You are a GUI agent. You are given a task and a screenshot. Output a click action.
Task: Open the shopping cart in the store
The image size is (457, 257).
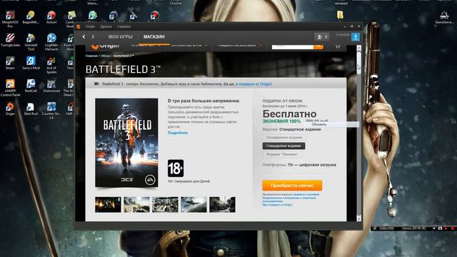point(338,46)
